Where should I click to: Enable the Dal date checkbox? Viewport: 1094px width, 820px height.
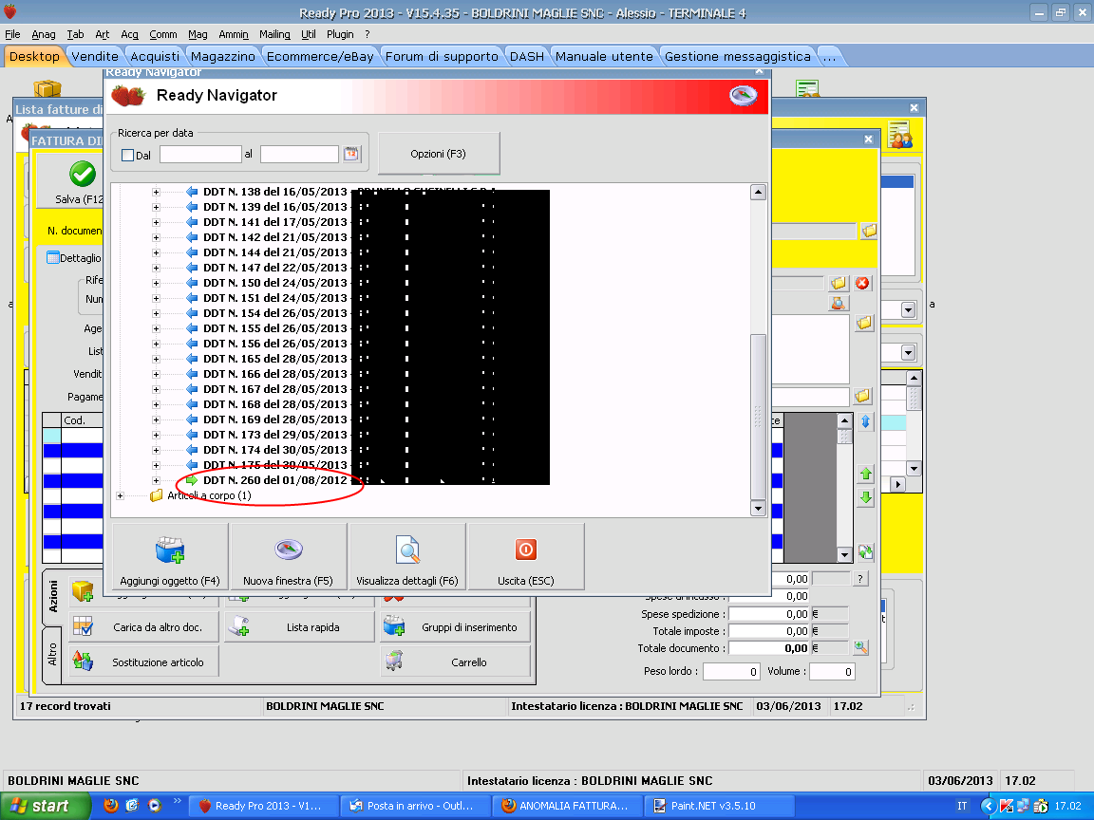click(127, 156)
